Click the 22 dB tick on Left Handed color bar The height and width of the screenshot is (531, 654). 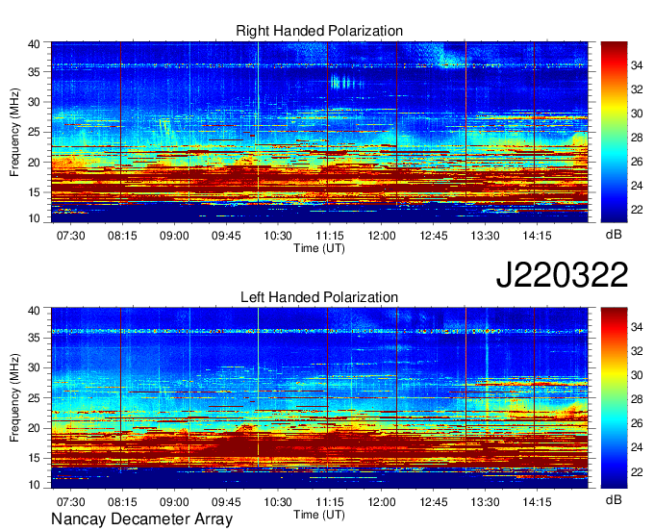[x=637, y=471]
